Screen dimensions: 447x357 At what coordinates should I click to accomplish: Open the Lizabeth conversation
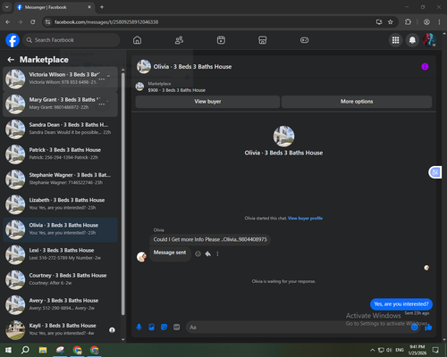(61, 204)
